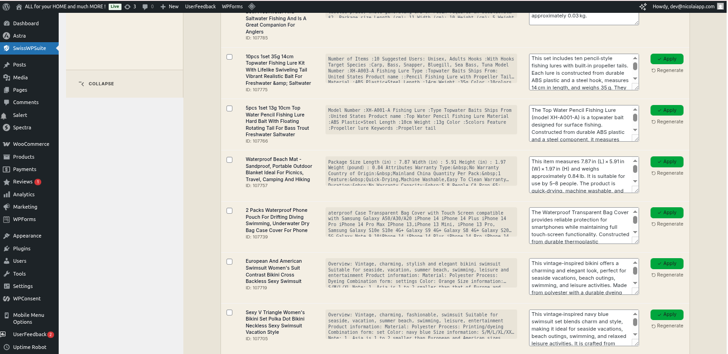728x354 pixels.
Task: Open the Plugins menu in the sidebar
Action: [22, 249]
